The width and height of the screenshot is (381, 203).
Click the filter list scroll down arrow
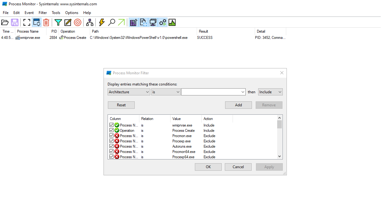pyautogui.click(x=280, y=156)
